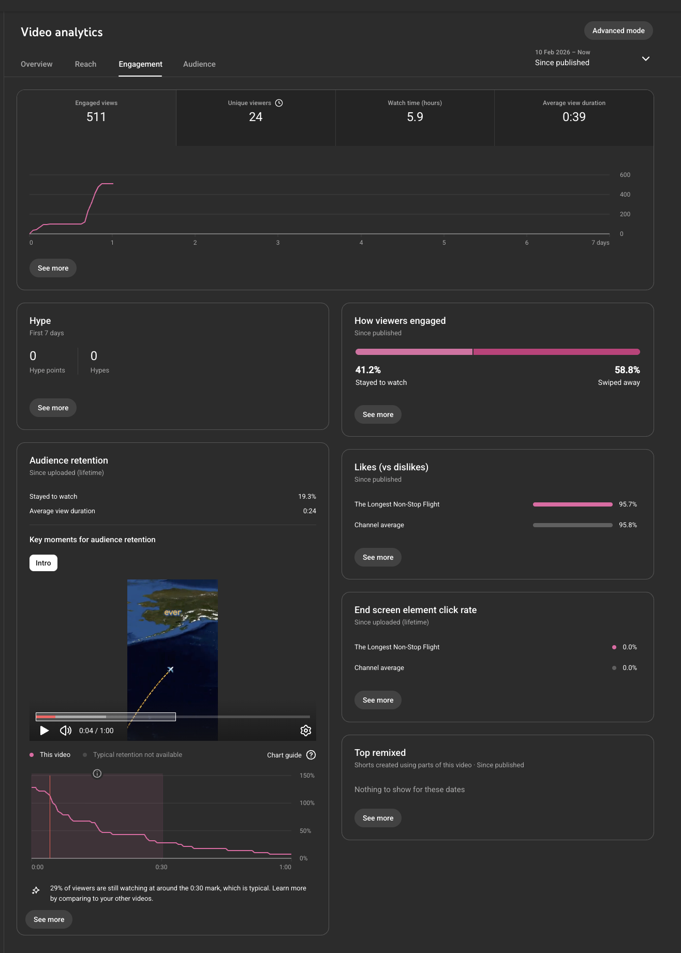The image size is (681, 953).
Task: Click the Hype points value
Action: (x=33, y=356)
